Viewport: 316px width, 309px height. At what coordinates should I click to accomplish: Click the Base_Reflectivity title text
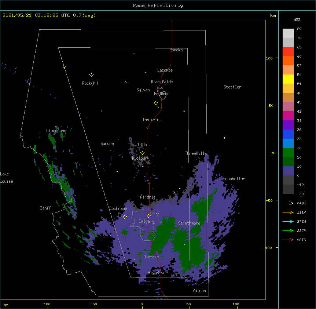(158, 6)
